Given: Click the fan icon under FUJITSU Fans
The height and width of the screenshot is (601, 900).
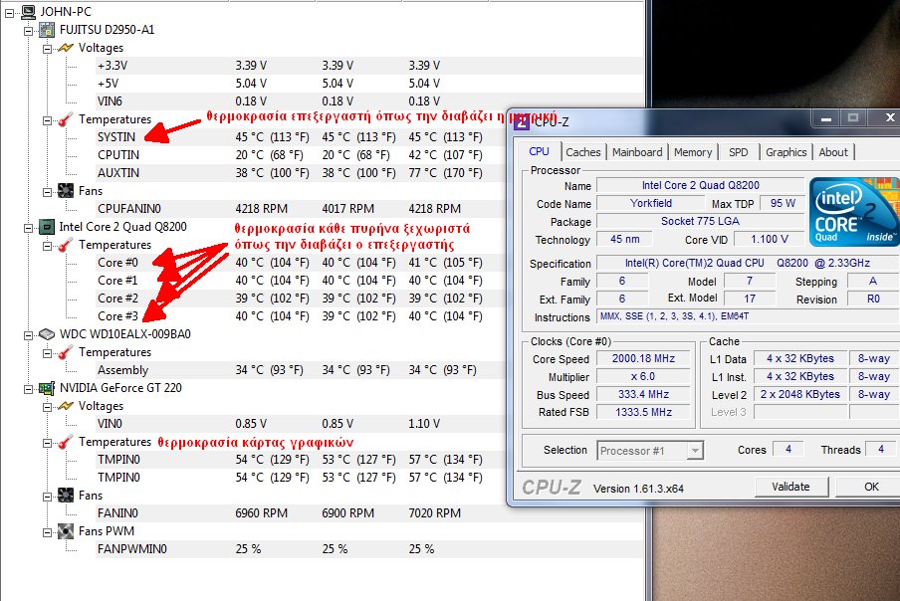Looking at the screenshot, I should click(66, 190).
